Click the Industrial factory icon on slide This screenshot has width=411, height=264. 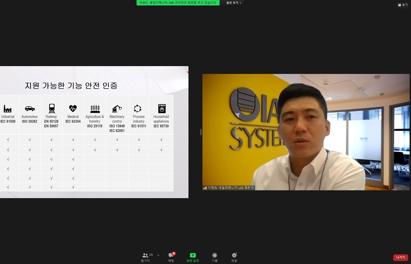(x=7, y=108)
